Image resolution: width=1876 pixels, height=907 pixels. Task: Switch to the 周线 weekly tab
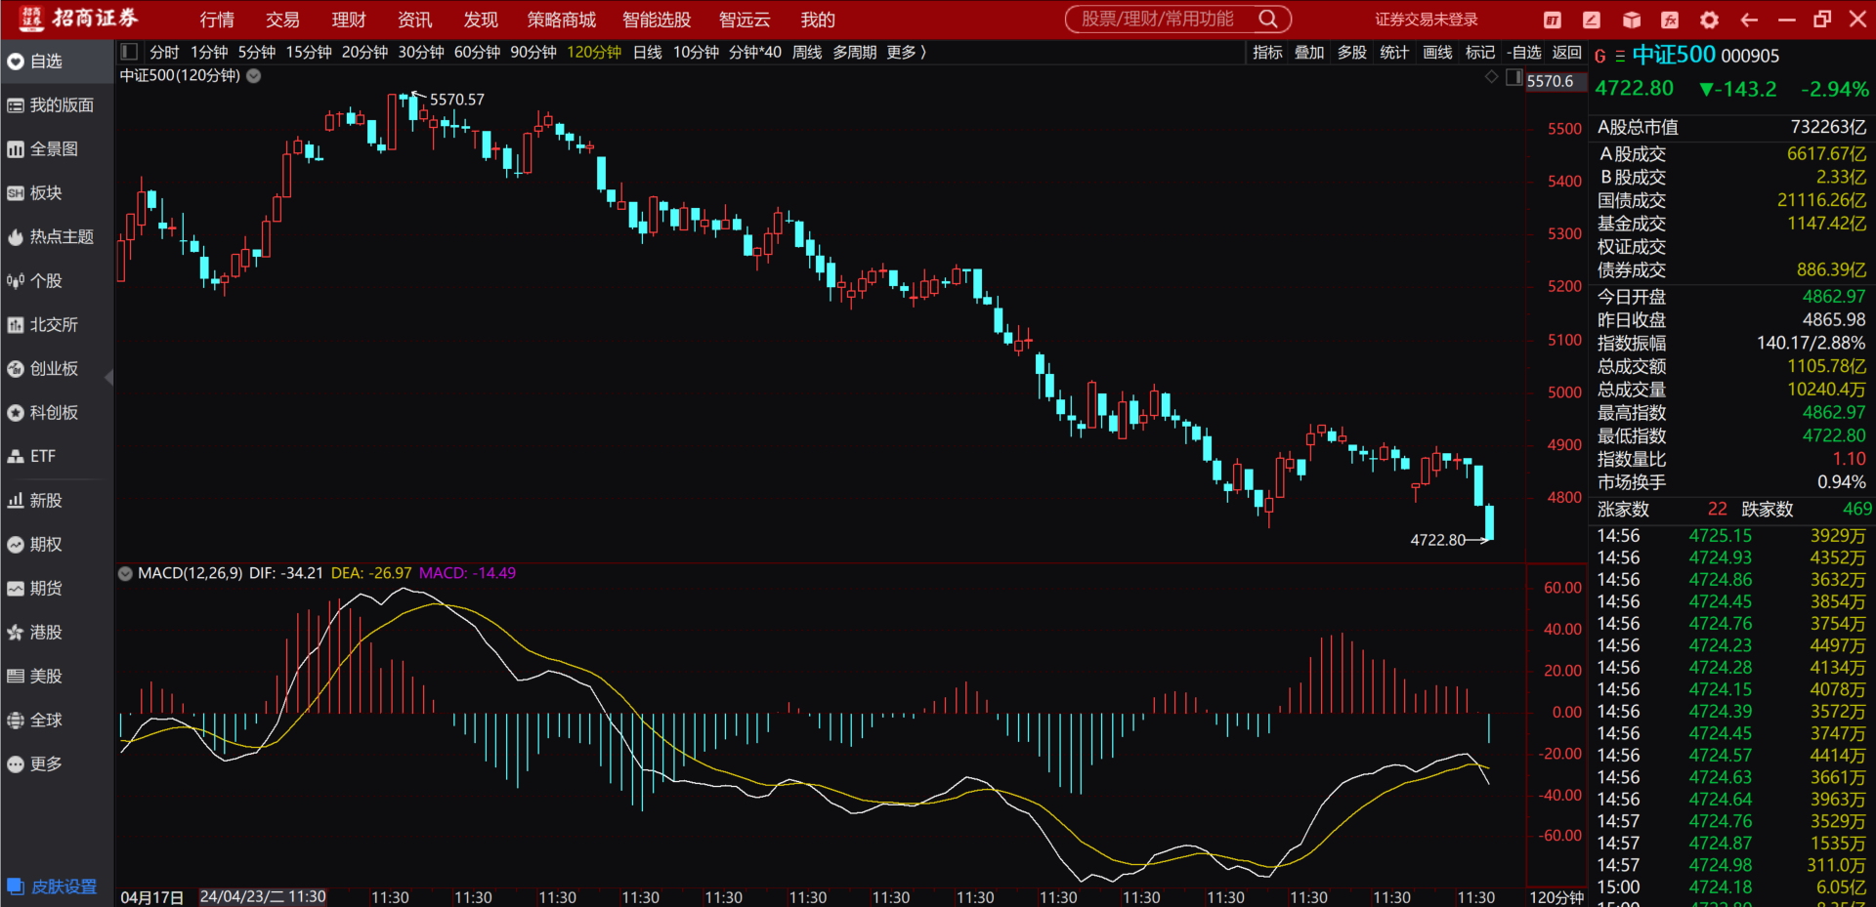[807, 52]
